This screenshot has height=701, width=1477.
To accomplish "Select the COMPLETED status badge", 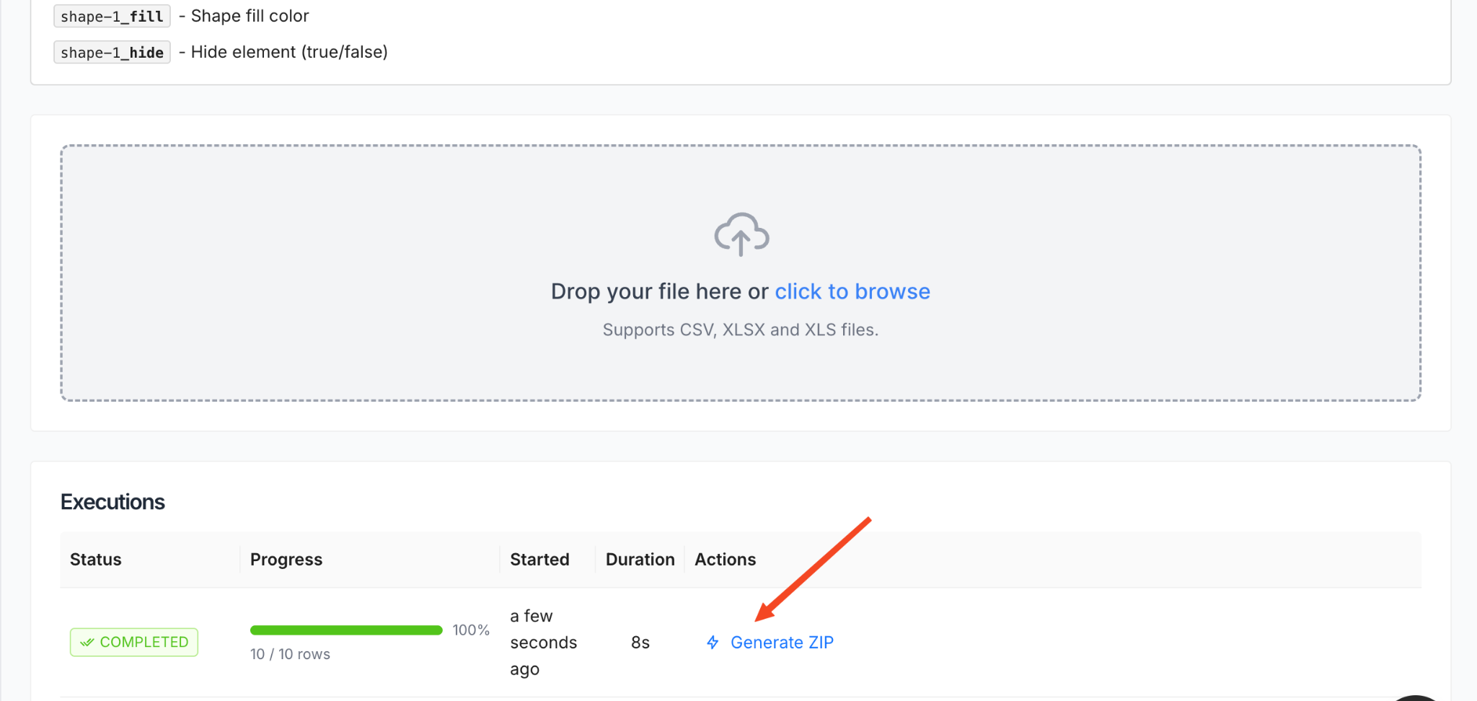I will 133,642.
